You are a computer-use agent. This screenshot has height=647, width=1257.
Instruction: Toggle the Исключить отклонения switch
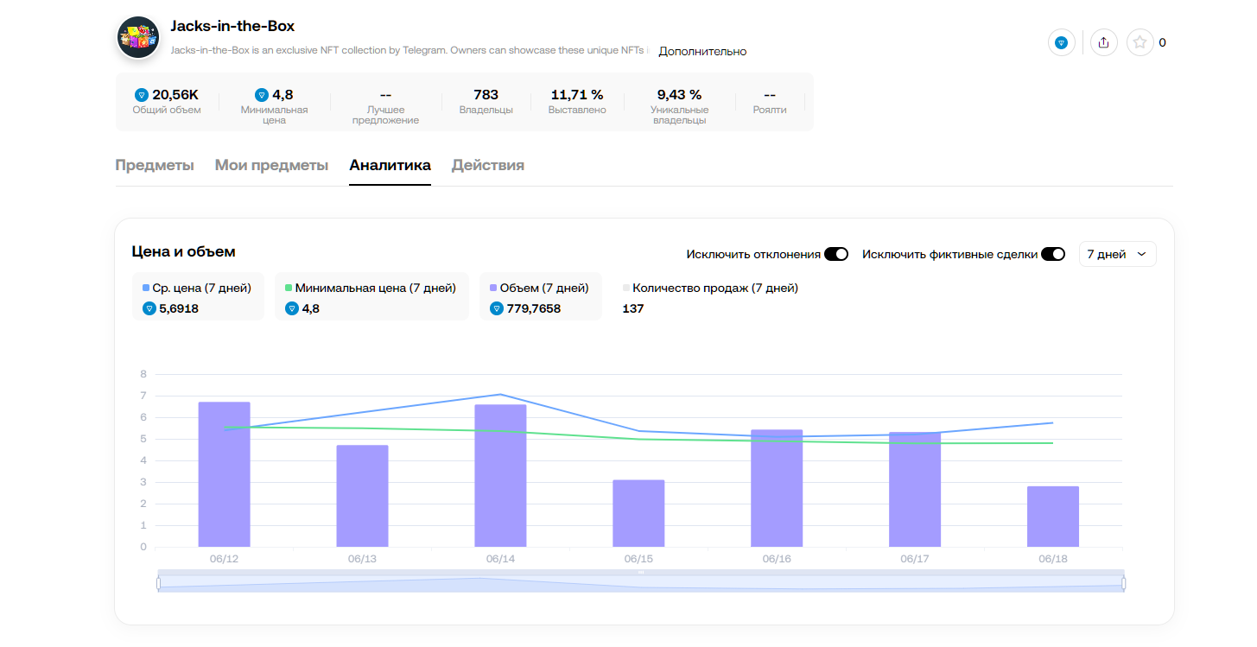pyautogui.click(x=835, y=254)
